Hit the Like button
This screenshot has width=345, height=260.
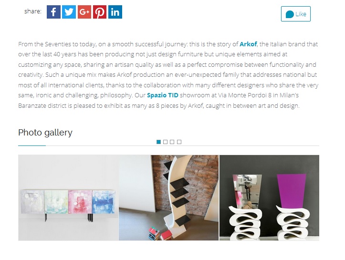pos(296,14)
